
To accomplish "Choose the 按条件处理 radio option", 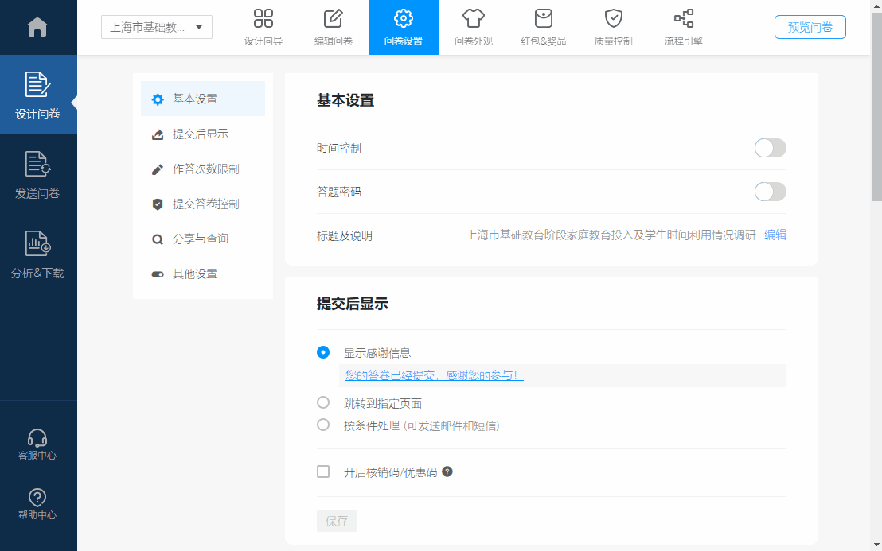I will click(x=323, y=425).
